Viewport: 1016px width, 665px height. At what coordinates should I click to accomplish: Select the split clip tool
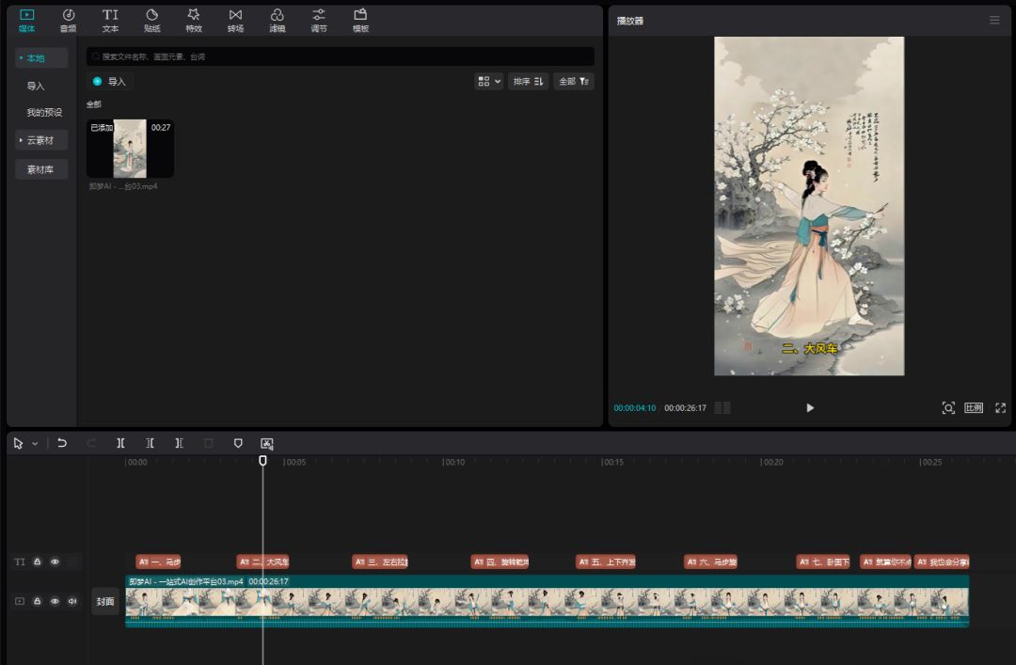[x=120, y=443]
